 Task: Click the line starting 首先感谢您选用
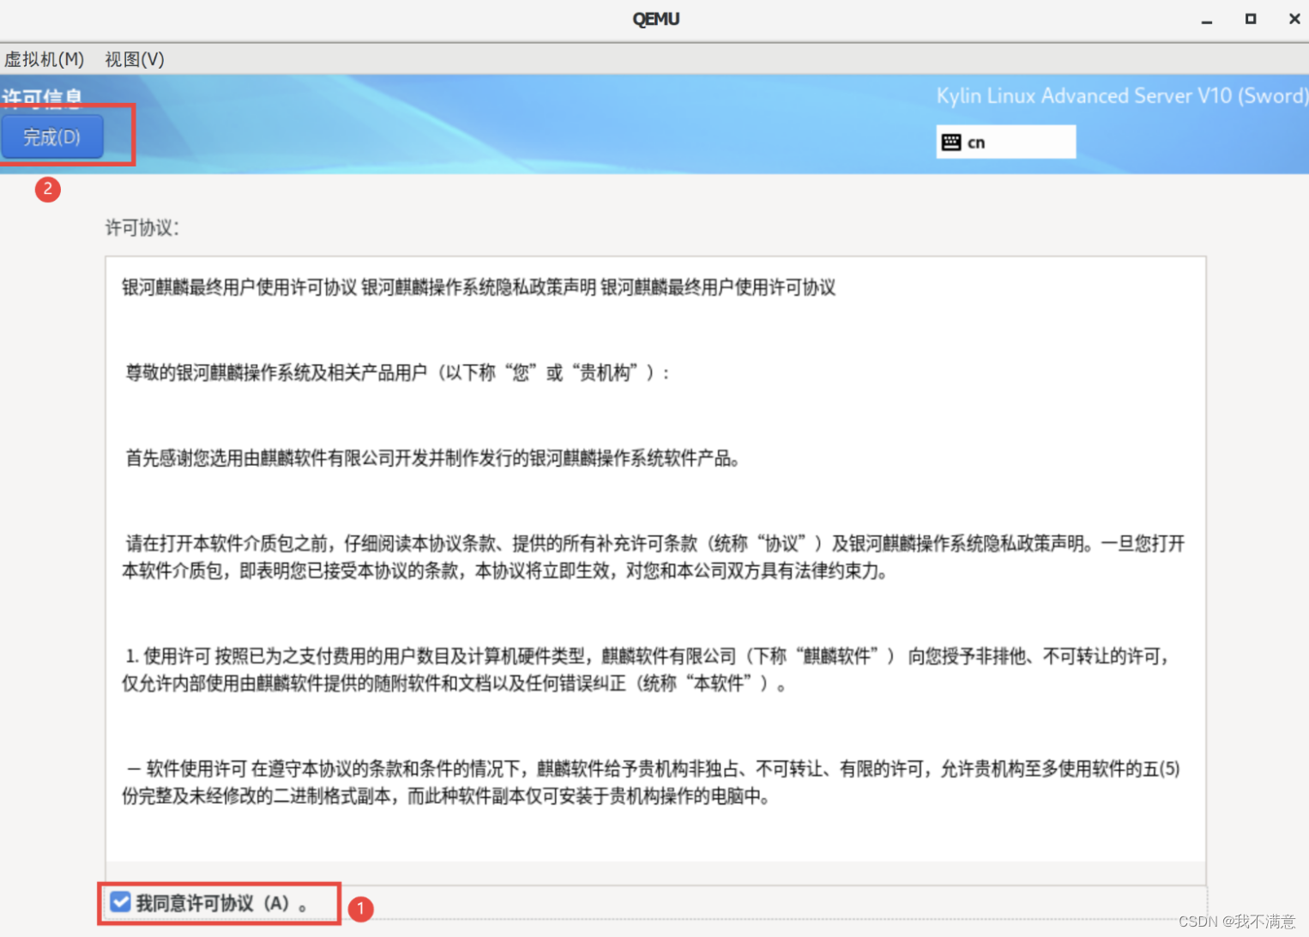[x=432, y=458]
